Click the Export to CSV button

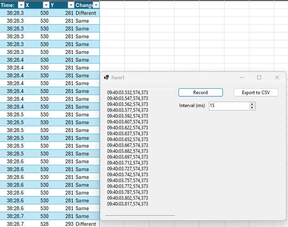(x=256, y=92)
